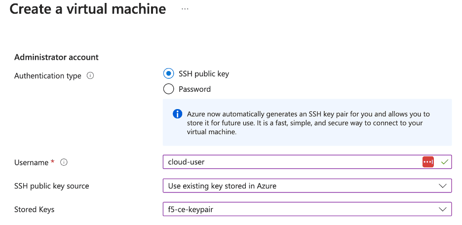Click the info icon beside the Username label
This screenshot has width=462, height=225.
pos(64,162)
